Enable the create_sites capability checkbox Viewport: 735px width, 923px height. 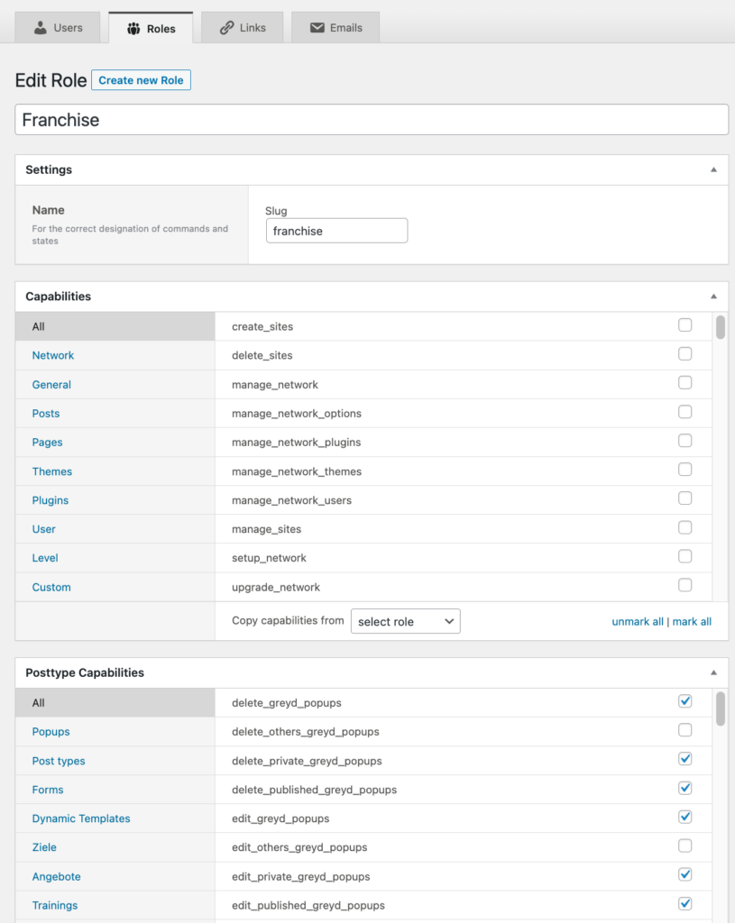point(684,324)
